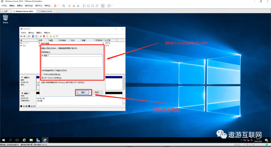Viewport: 271px width, 147px height.
Task: Open Server Manager taskbar icon
Action: (38, 140)
